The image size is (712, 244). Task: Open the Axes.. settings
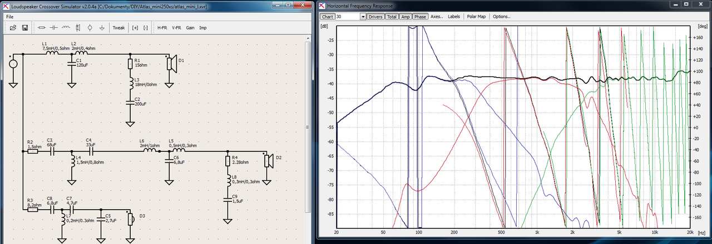tap(436, 17)
